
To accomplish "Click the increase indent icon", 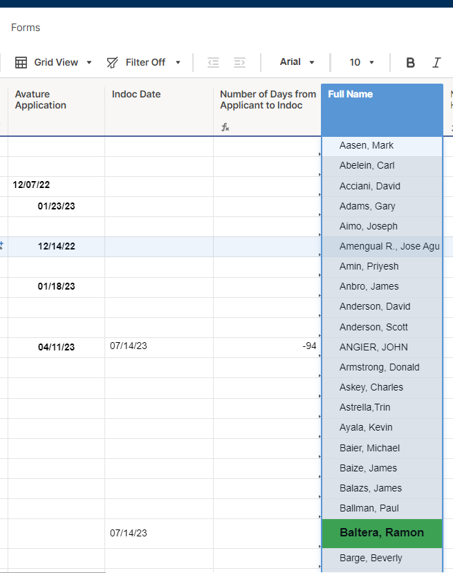I will coord(239,62).
